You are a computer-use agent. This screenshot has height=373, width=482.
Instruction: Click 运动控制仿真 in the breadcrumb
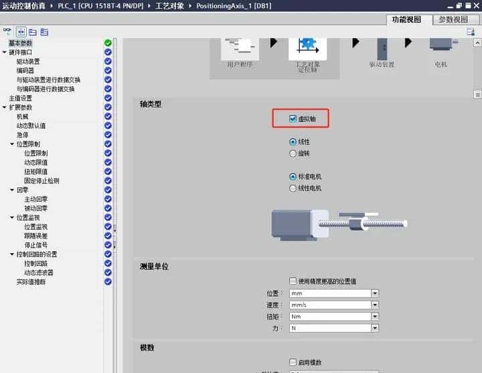[x=24, y=6]
